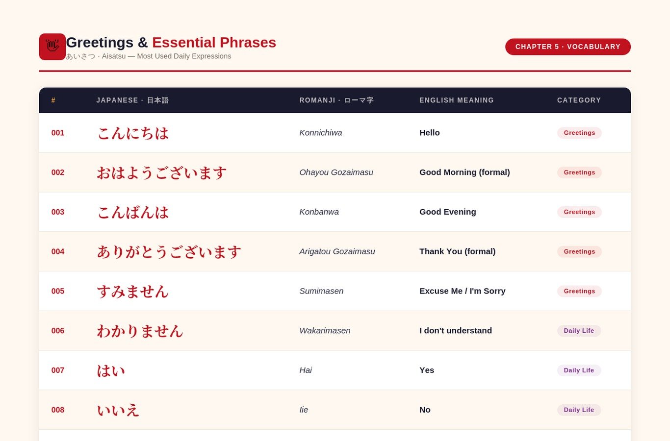The image size is (670, 441).
Task: Click the Greetings pill on the Sumimasen row
Action: pyautogui.click(x=579, y=291)
